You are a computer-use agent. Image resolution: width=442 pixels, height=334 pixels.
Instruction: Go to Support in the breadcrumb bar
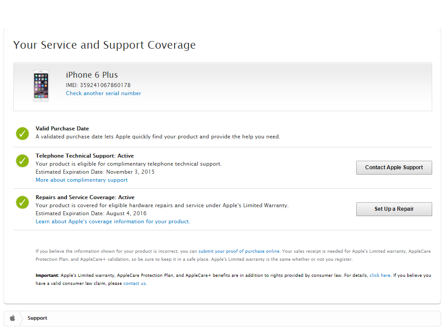coord(37,318)
